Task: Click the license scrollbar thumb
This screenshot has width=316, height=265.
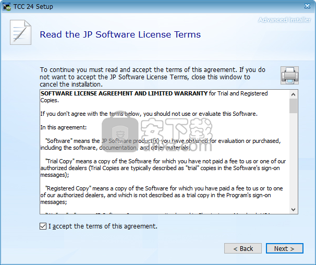Action: point(294,106)
